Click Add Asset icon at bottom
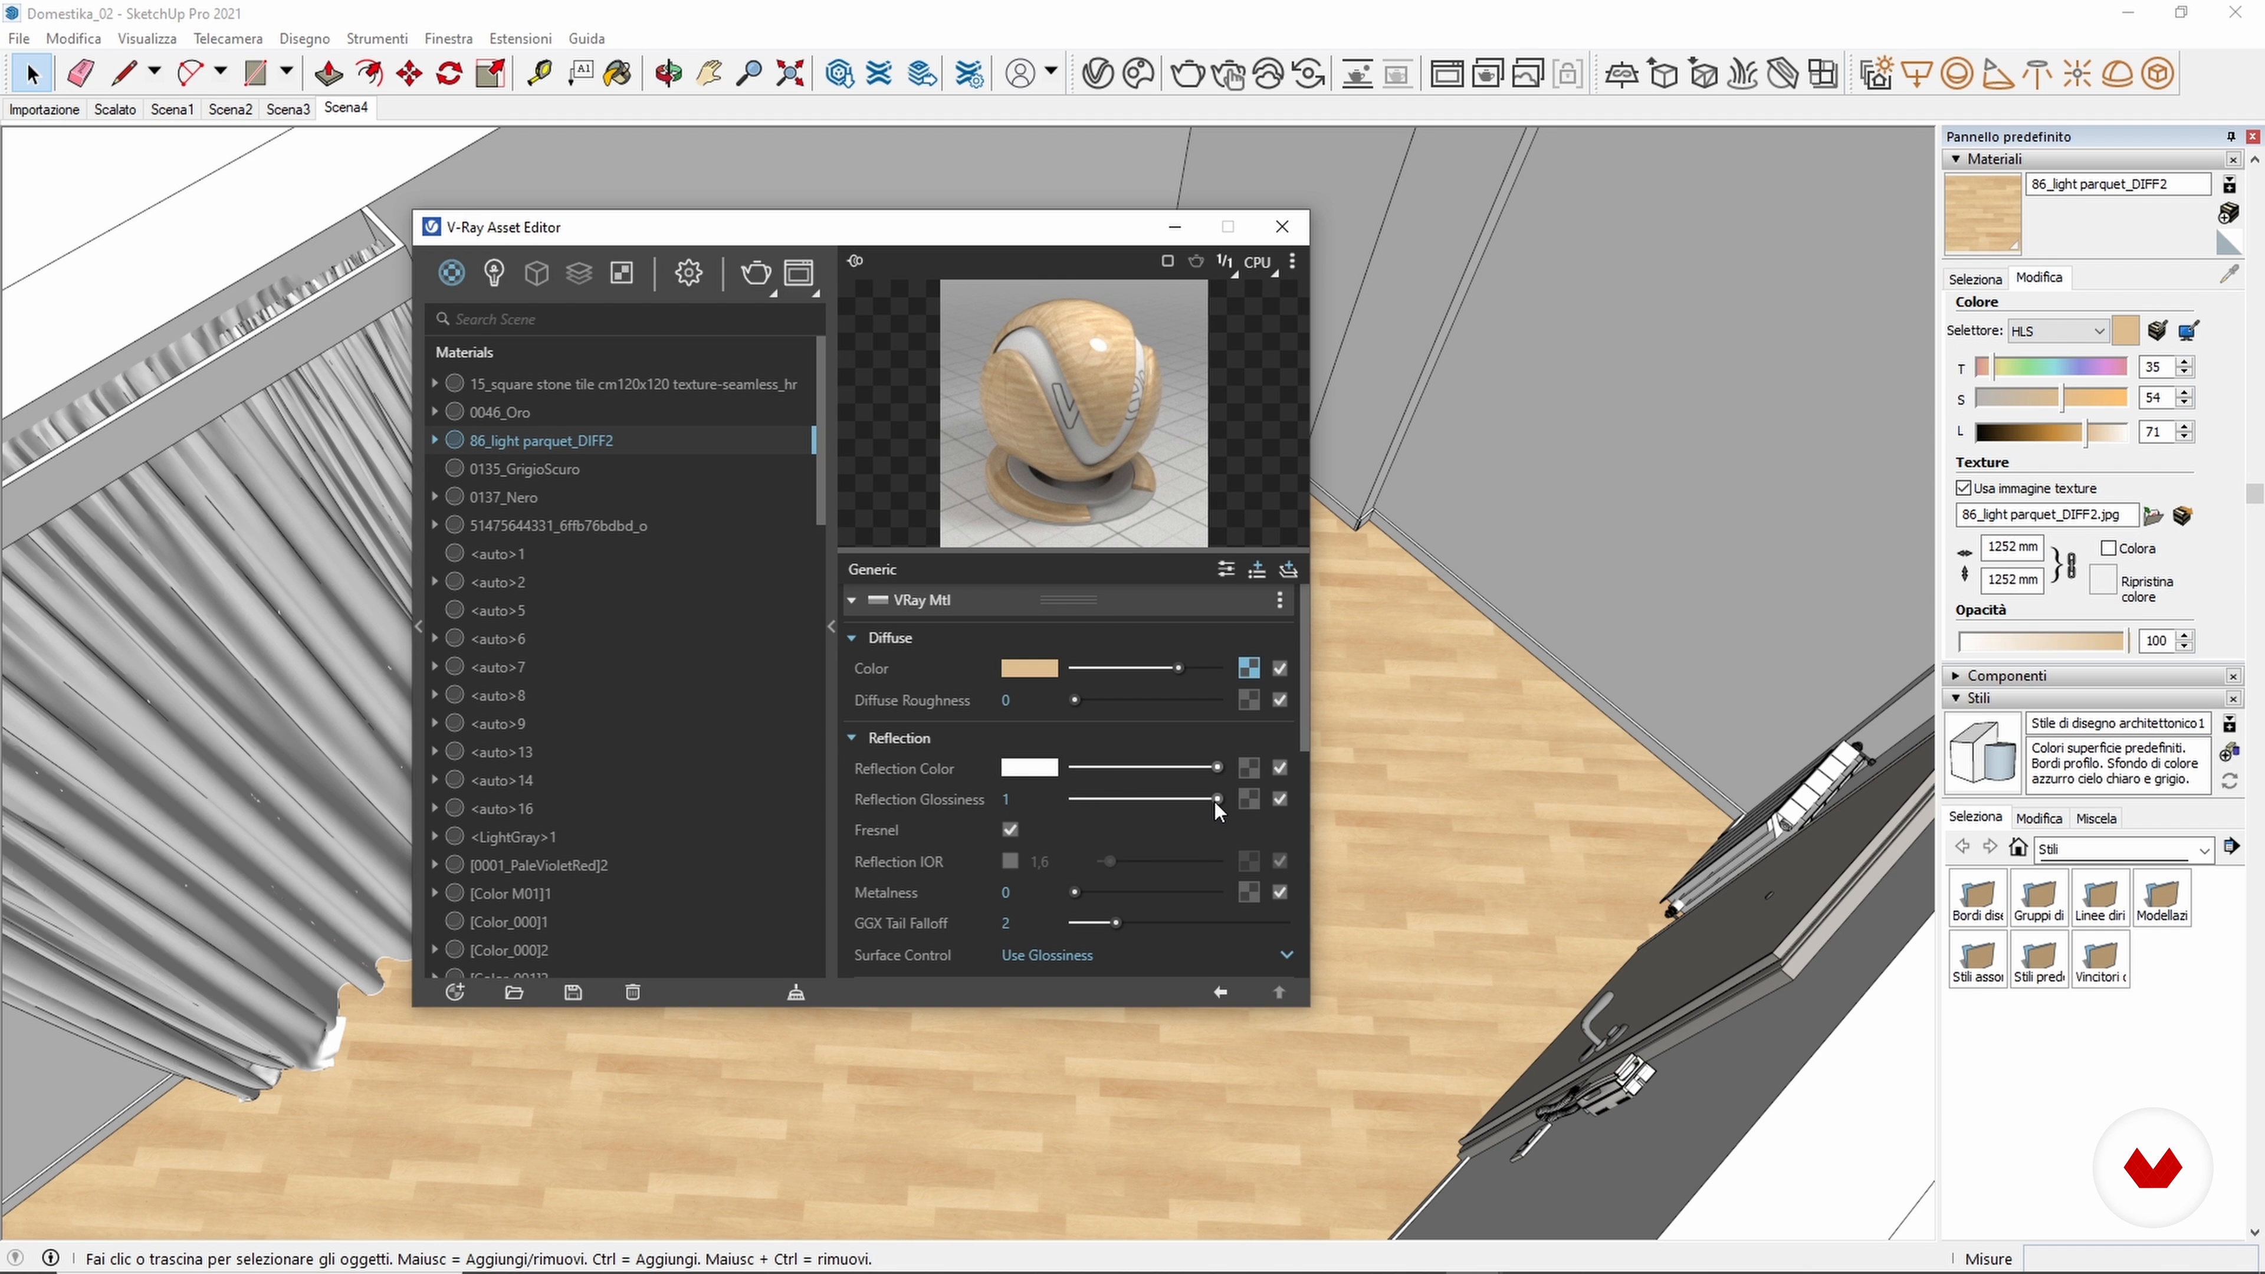2265x1274 pixels. (455, 993)
